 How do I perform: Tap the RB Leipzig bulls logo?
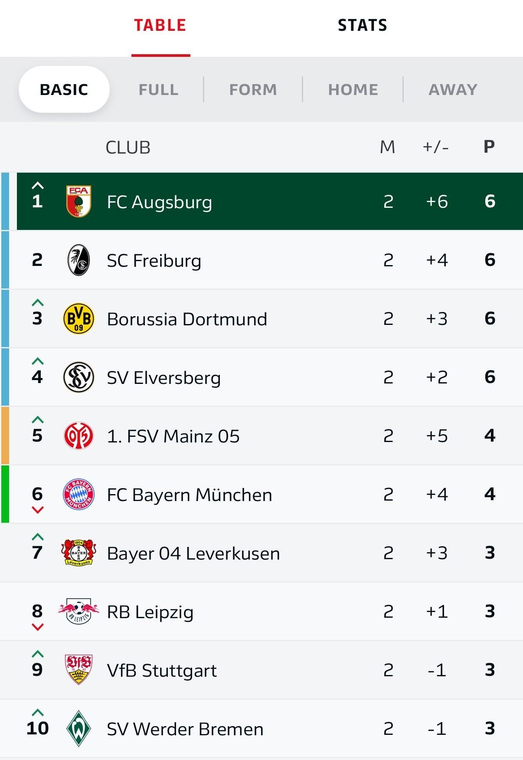pos(78,611)
